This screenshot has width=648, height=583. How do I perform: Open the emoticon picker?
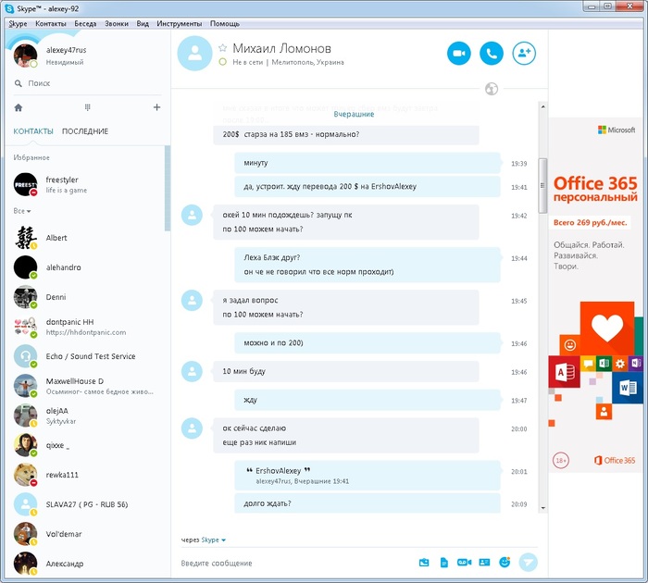pyautogui.click(x=505, y=562)
